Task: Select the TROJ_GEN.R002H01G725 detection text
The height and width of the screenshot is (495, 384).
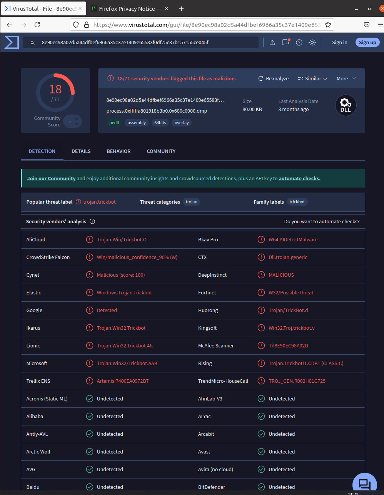Action: click(x=297, y=381)
